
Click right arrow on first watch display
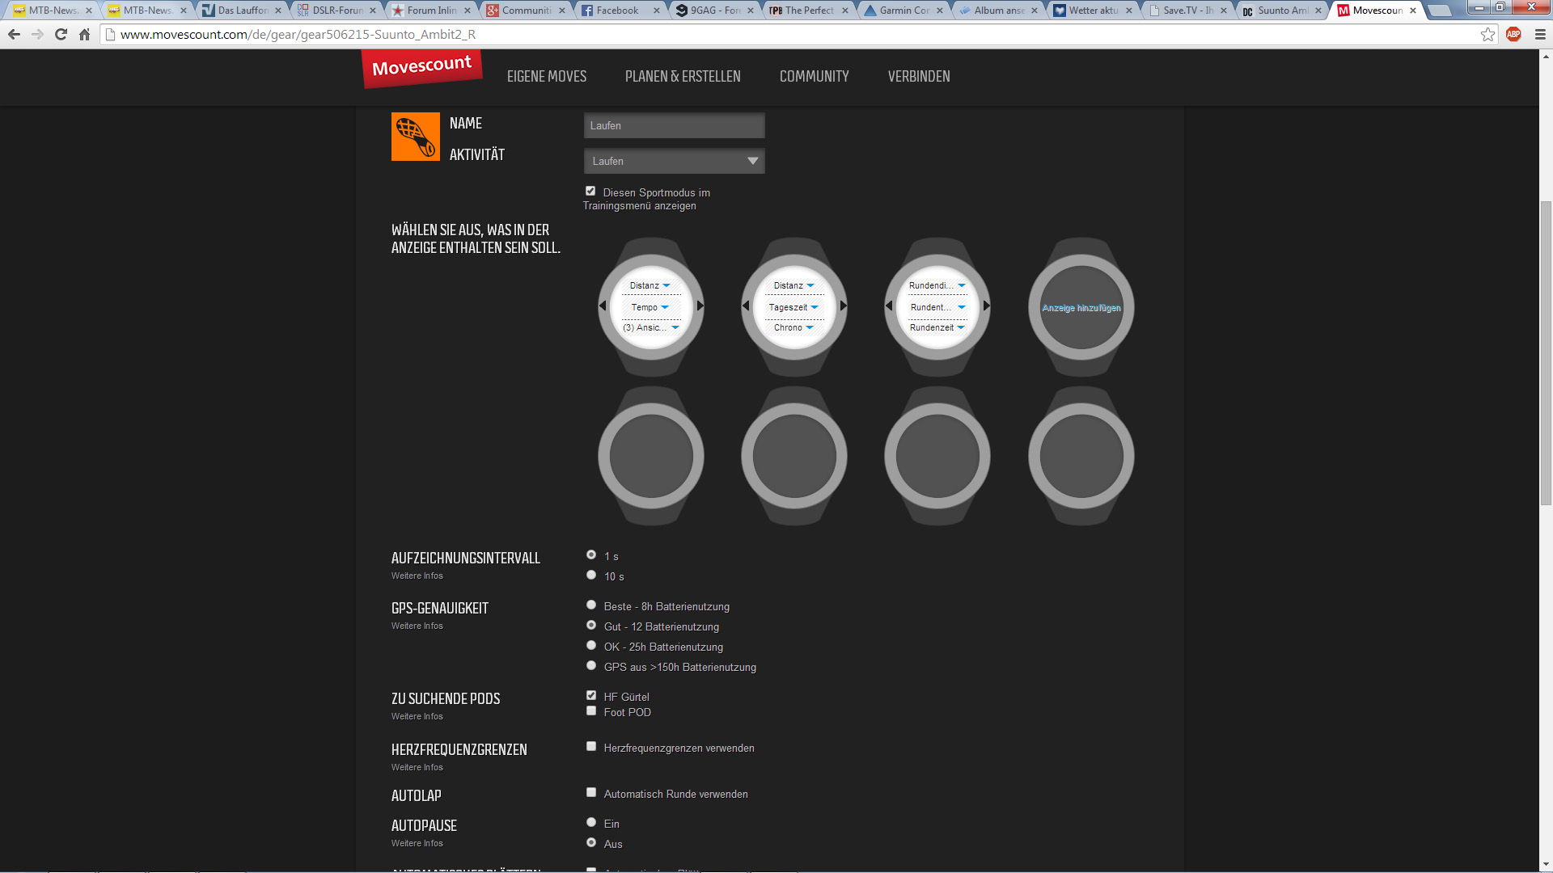700,306
